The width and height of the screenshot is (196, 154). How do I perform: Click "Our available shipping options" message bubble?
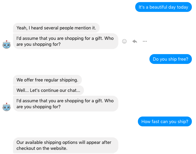point(66,145)
